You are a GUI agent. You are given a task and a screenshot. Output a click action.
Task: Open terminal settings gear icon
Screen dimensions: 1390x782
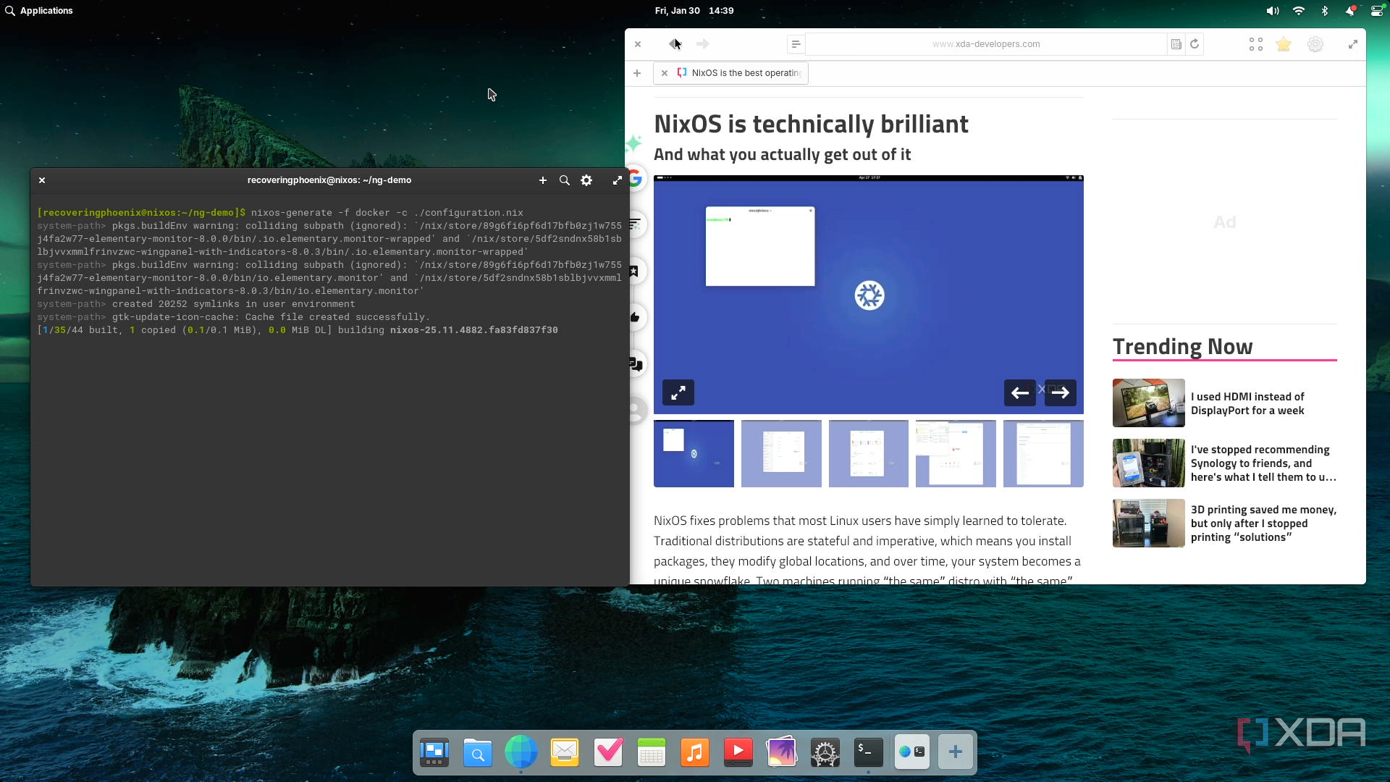point(586,180)
